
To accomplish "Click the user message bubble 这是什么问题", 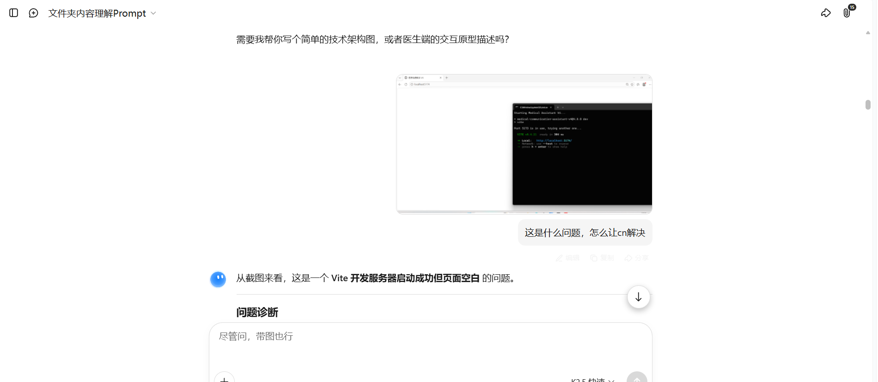I will [x=585, y=233].
